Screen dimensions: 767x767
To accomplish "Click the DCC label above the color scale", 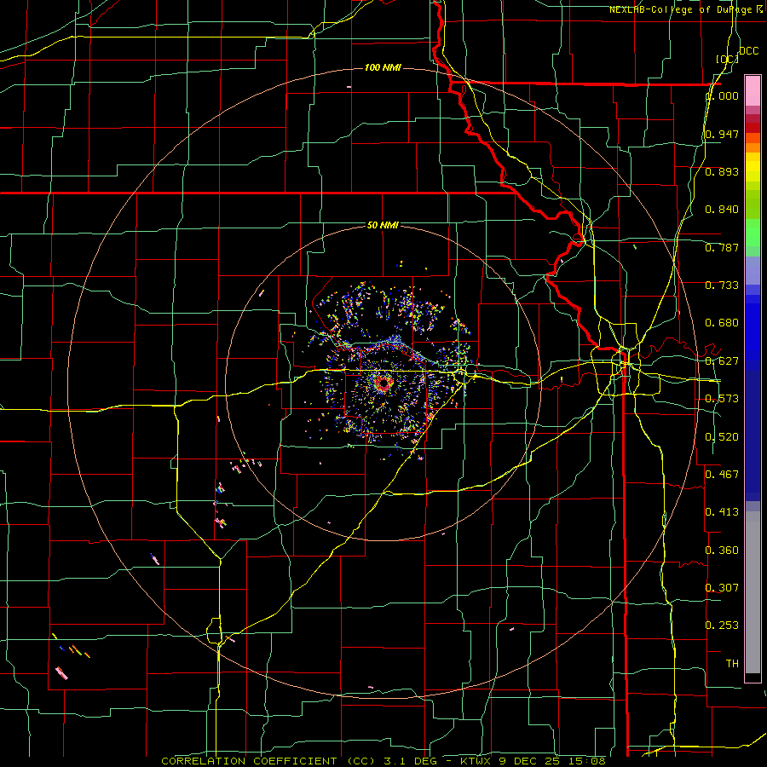I will pyautogui.click(x=749, y=51).
